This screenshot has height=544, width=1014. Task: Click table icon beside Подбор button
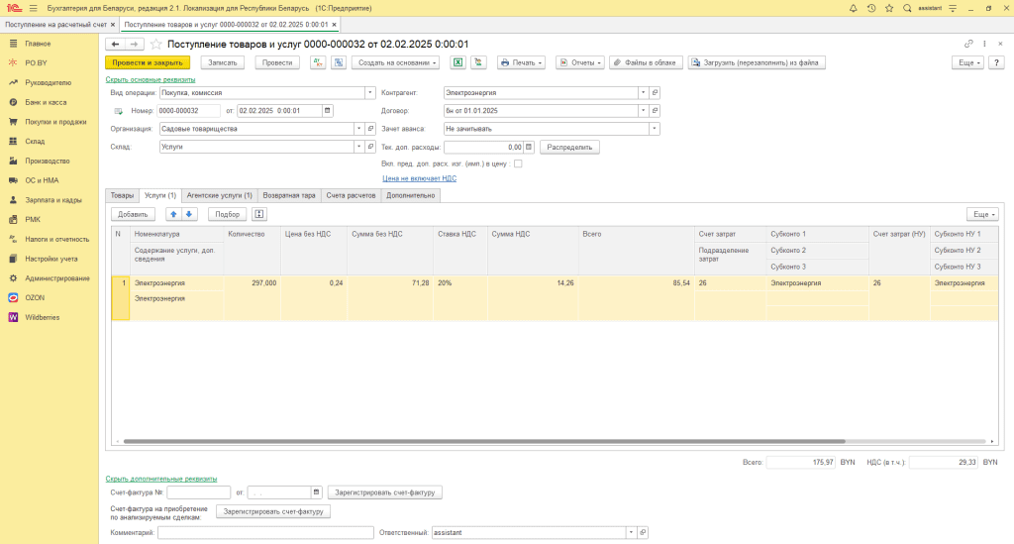[x=259, y=214]
